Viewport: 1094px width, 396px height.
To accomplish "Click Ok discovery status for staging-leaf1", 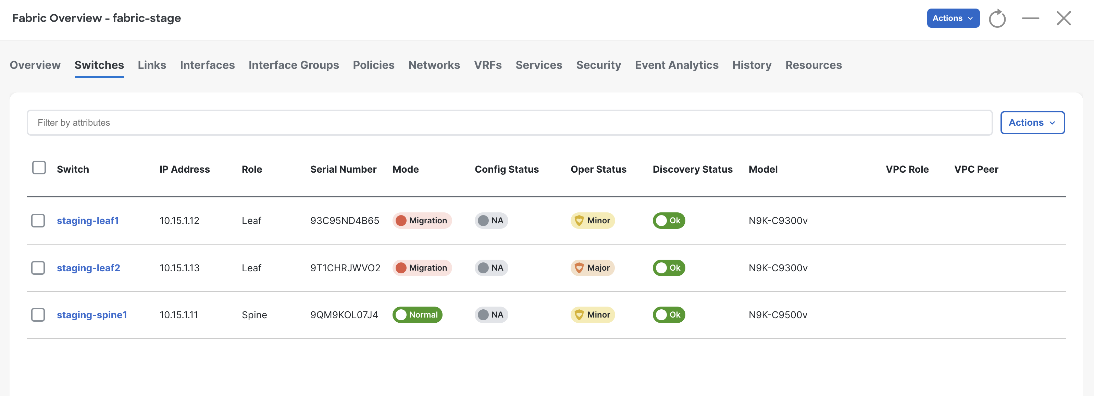I will 669,221.
